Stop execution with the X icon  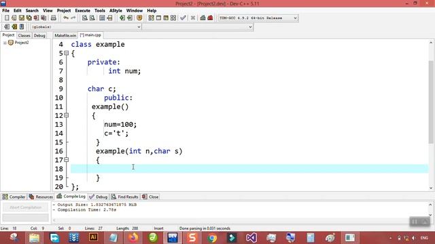click(193, 18)
